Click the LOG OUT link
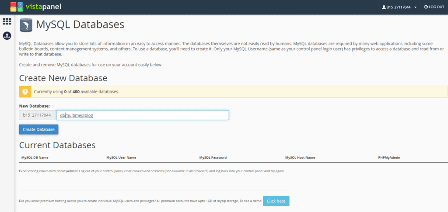The image size is (448, 212). tap(434, 7)
